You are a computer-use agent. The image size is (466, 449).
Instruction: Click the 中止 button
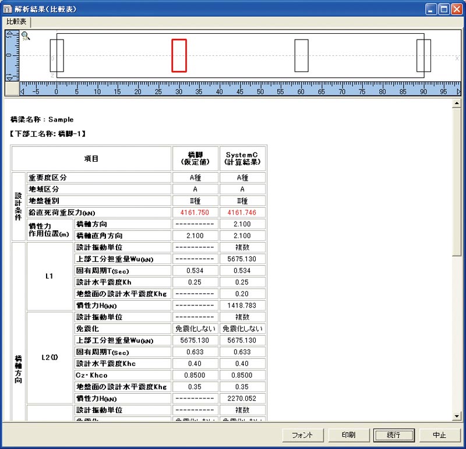coord(440,435)
